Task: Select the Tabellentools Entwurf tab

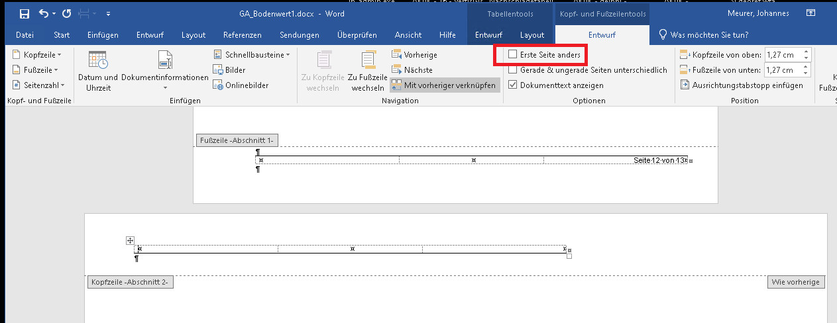Action: coord(488,35)
